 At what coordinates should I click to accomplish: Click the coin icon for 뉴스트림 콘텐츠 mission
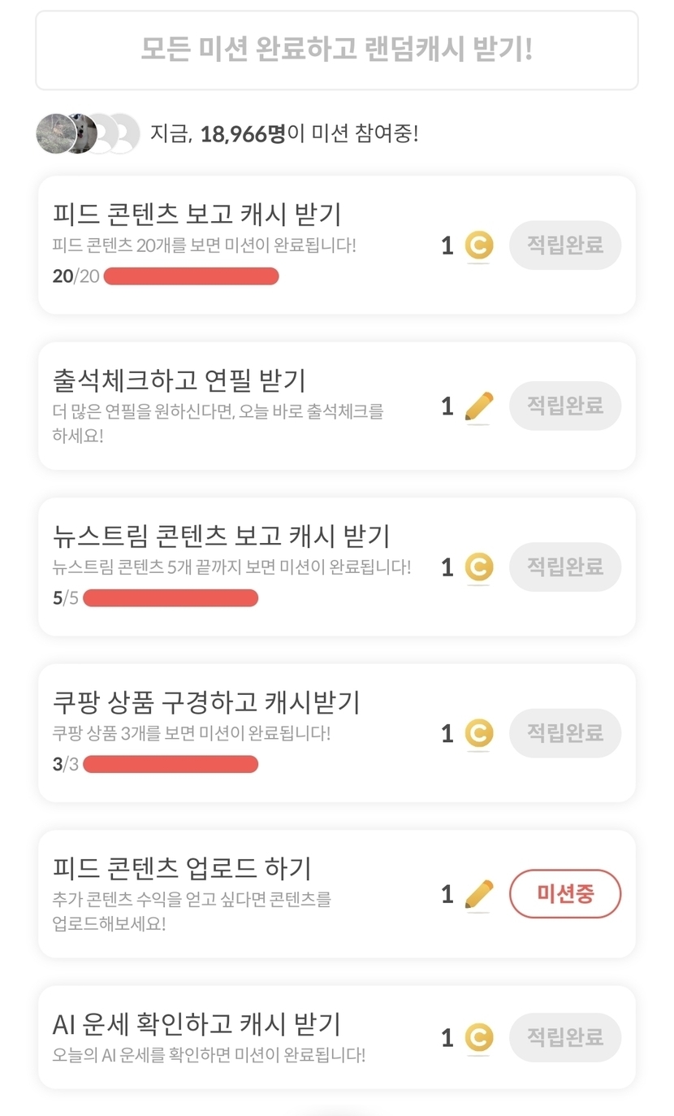(479, 567)
